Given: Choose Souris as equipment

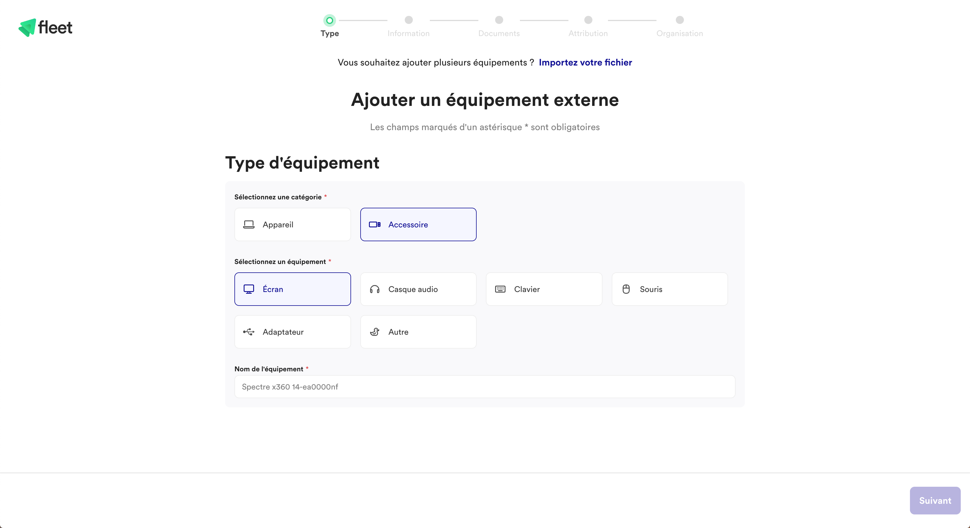Looking at the screenshot, I should click(670, 289).
